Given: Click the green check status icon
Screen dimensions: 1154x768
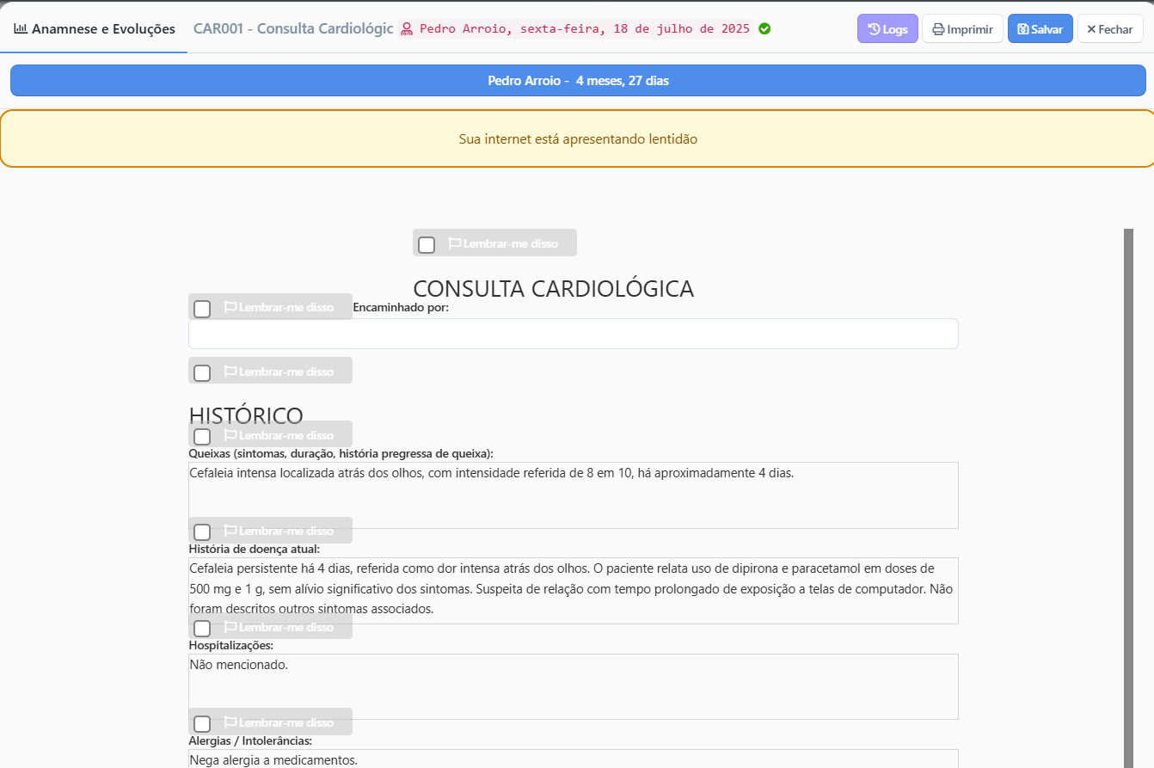Looking at the screenshot, I should pos(764,29).
